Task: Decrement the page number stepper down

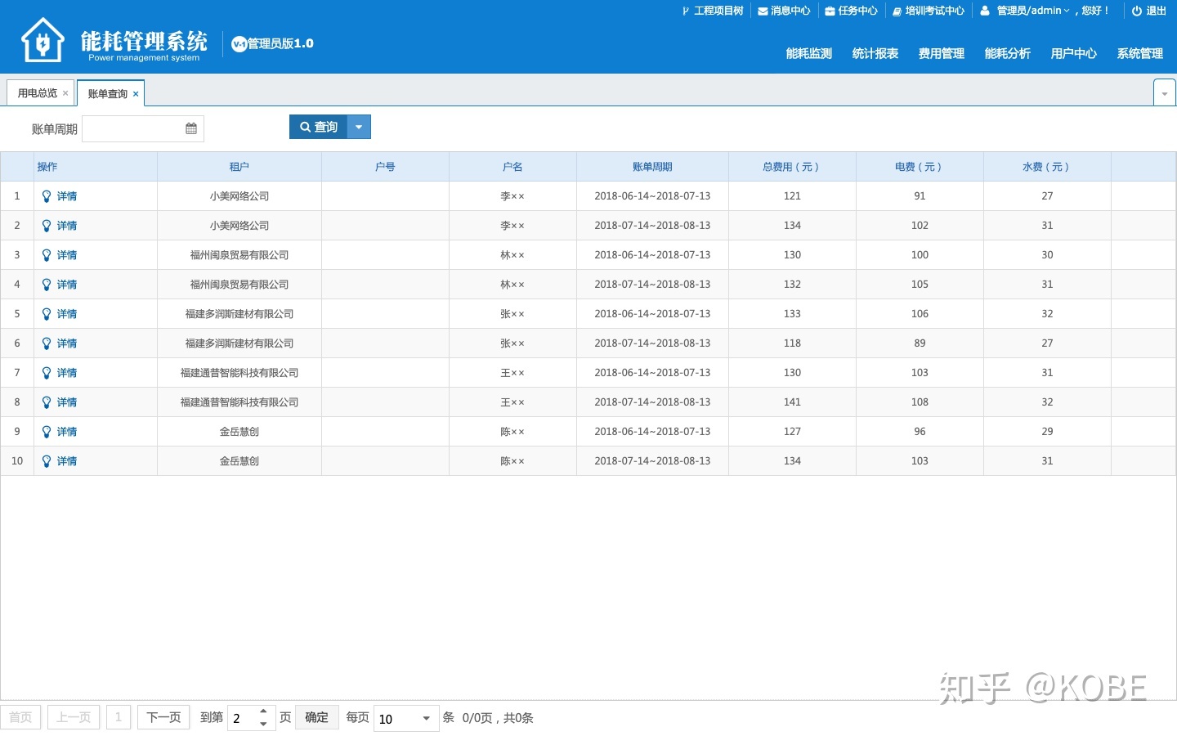Action: tap(263, 725)
